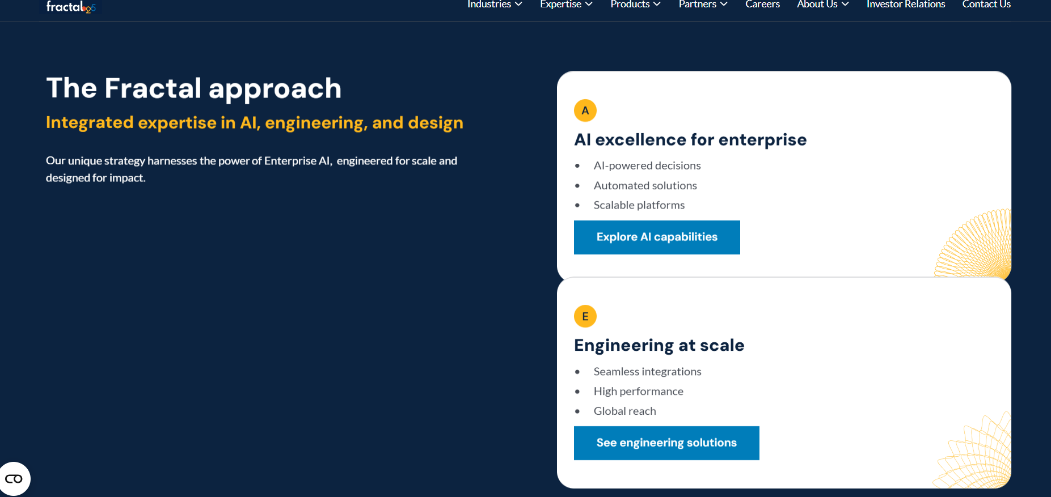Click the High performance bullet

pos(638,391)
